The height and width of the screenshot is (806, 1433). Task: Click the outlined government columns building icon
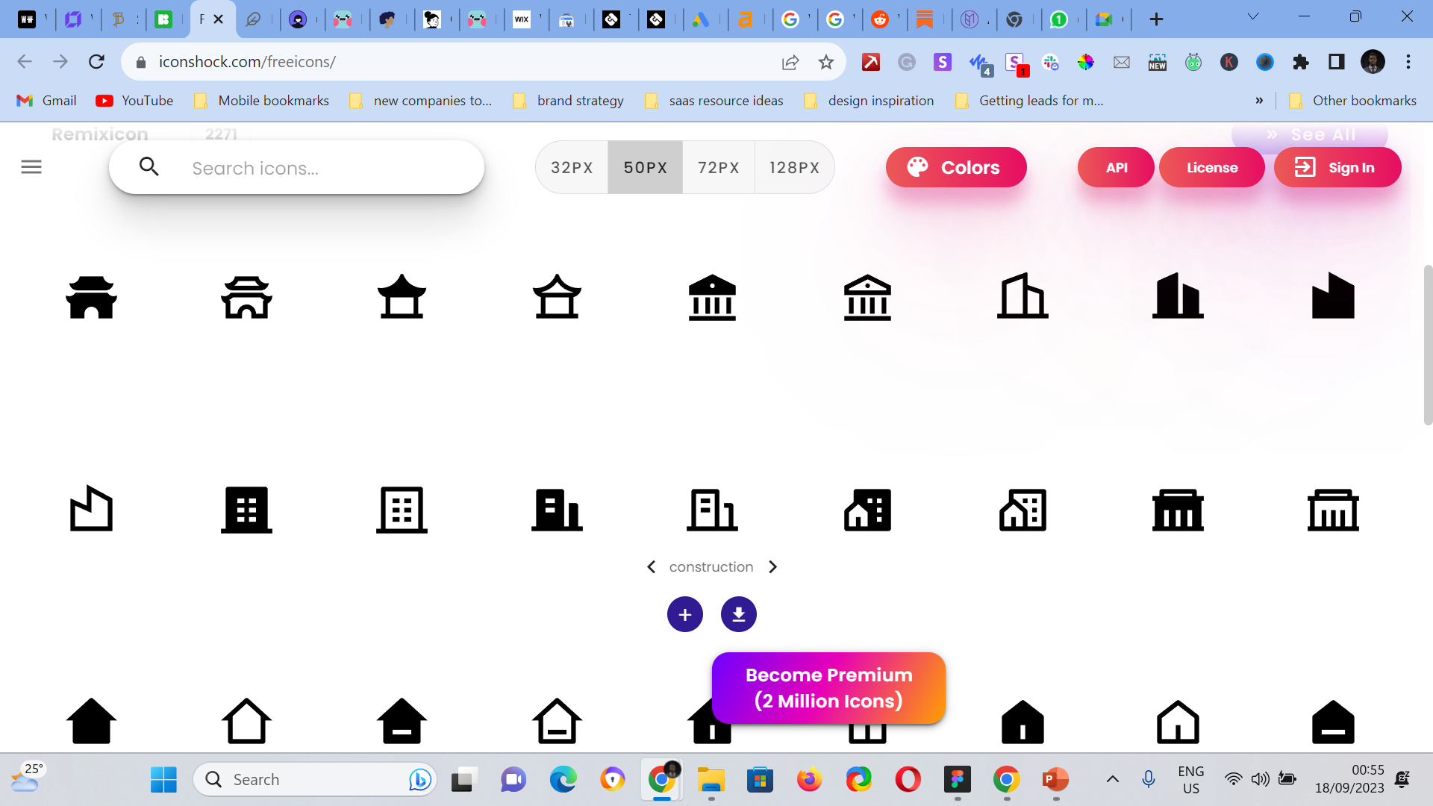1333,510
